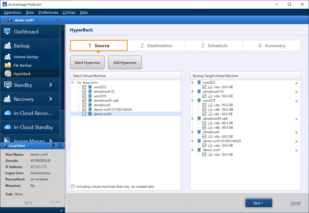Stop the task with the stop icon
The width and height of the screenshot is (309, 213).
57,203
